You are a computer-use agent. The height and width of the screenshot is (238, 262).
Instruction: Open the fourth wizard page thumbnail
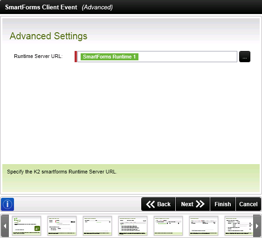click(x=133, y=226)
